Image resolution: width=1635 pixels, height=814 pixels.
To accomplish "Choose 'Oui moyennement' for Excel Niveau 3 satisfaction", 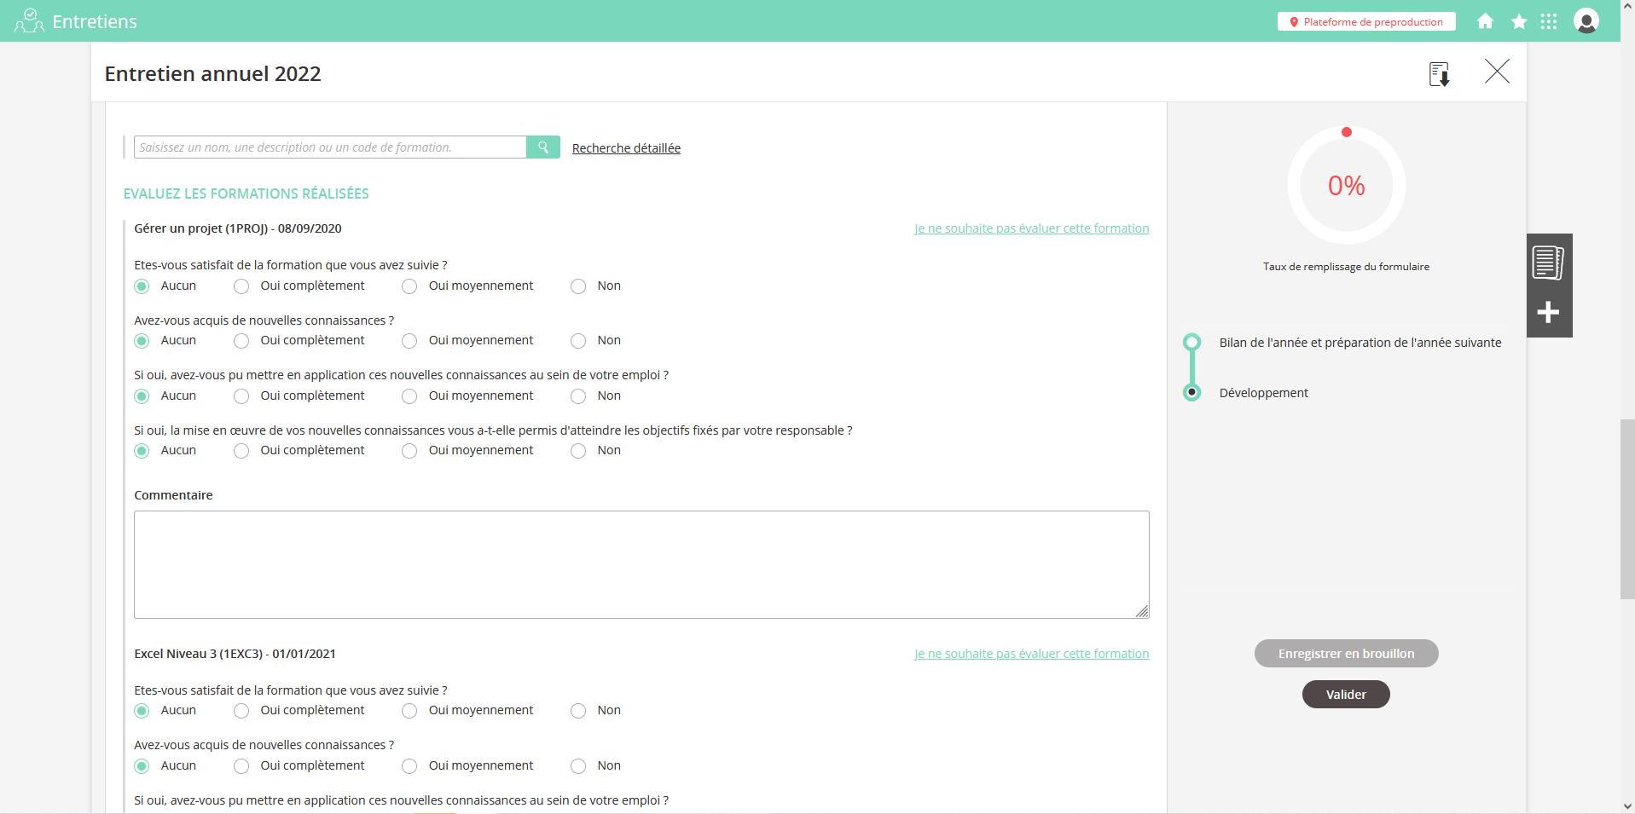I will pyautogui.click(x=410, y=711).
